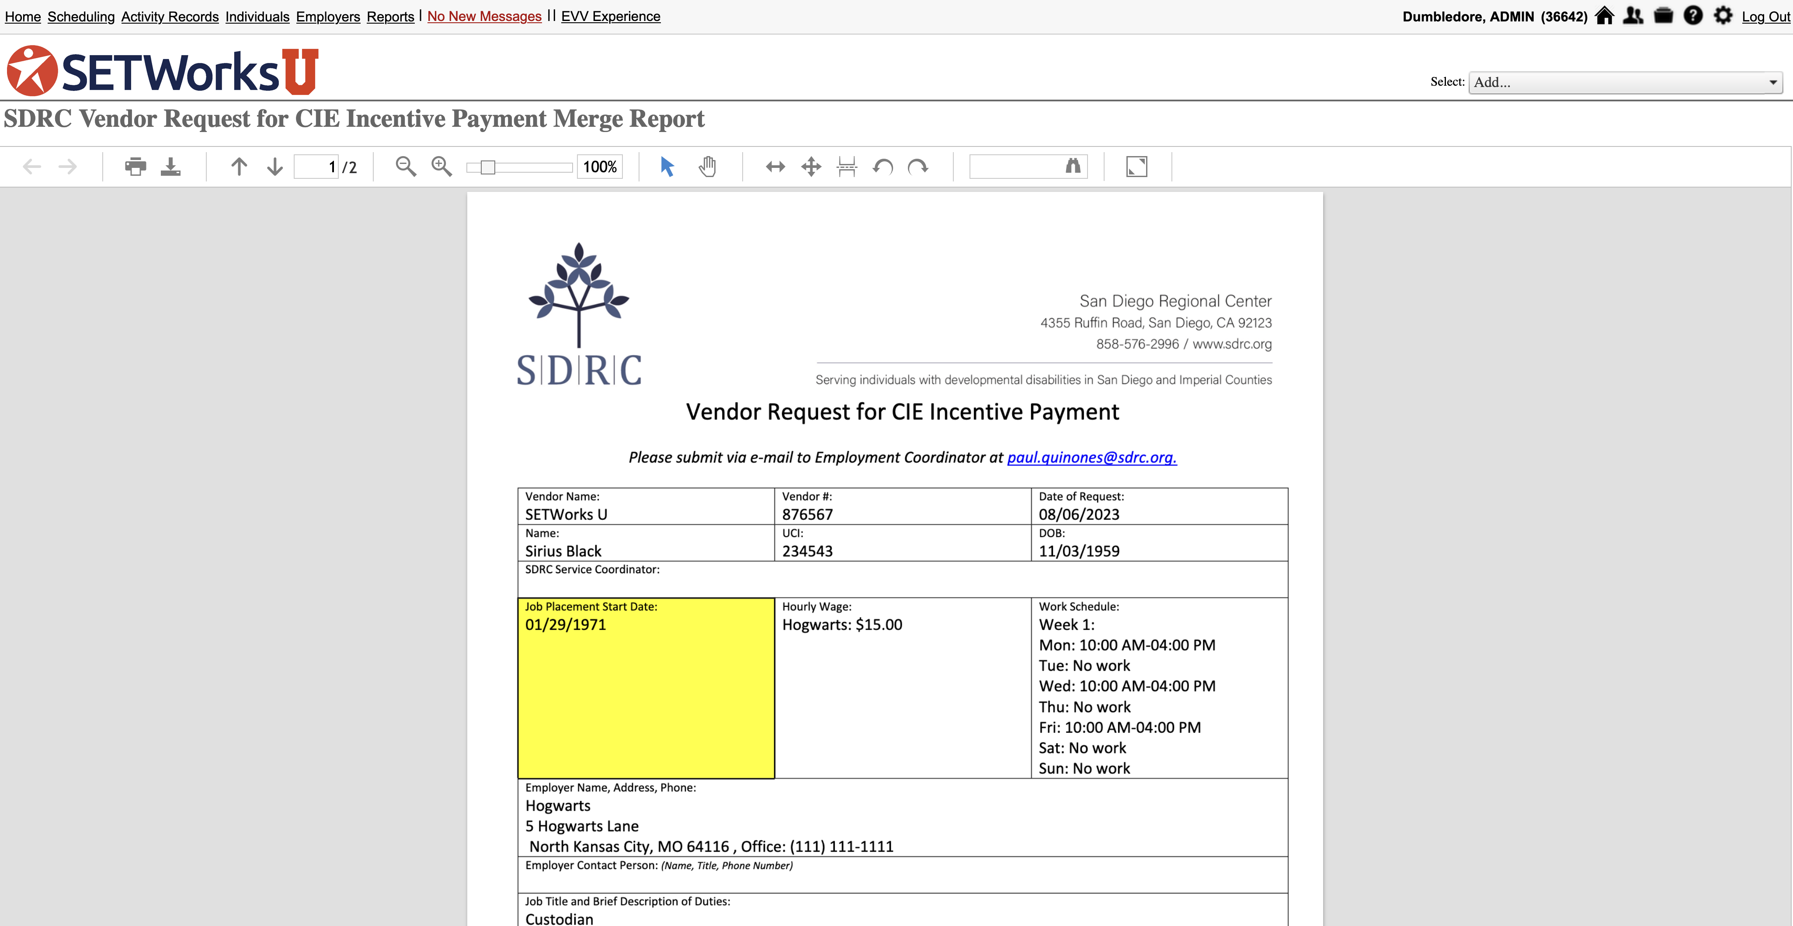Open the Employers menu

click(x=328, y=16)
